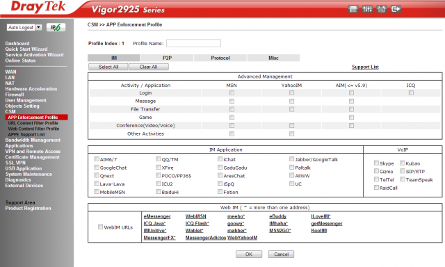Click the OK button
This screenshot has height=267, width=445.
pyautogui.click(x=249, y=254)
